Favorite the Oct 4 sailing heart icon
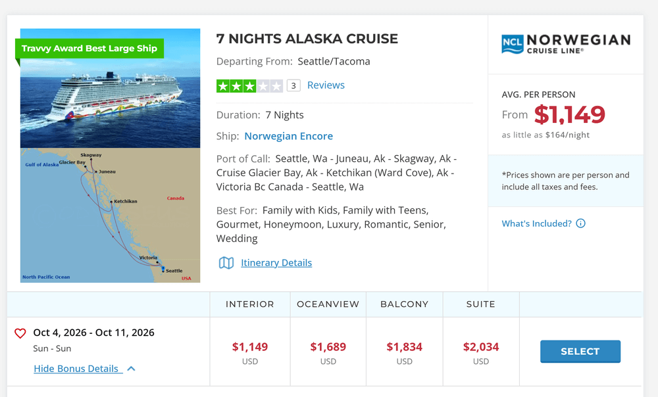The height and width of the screenshot is (397, 658). 20,333
